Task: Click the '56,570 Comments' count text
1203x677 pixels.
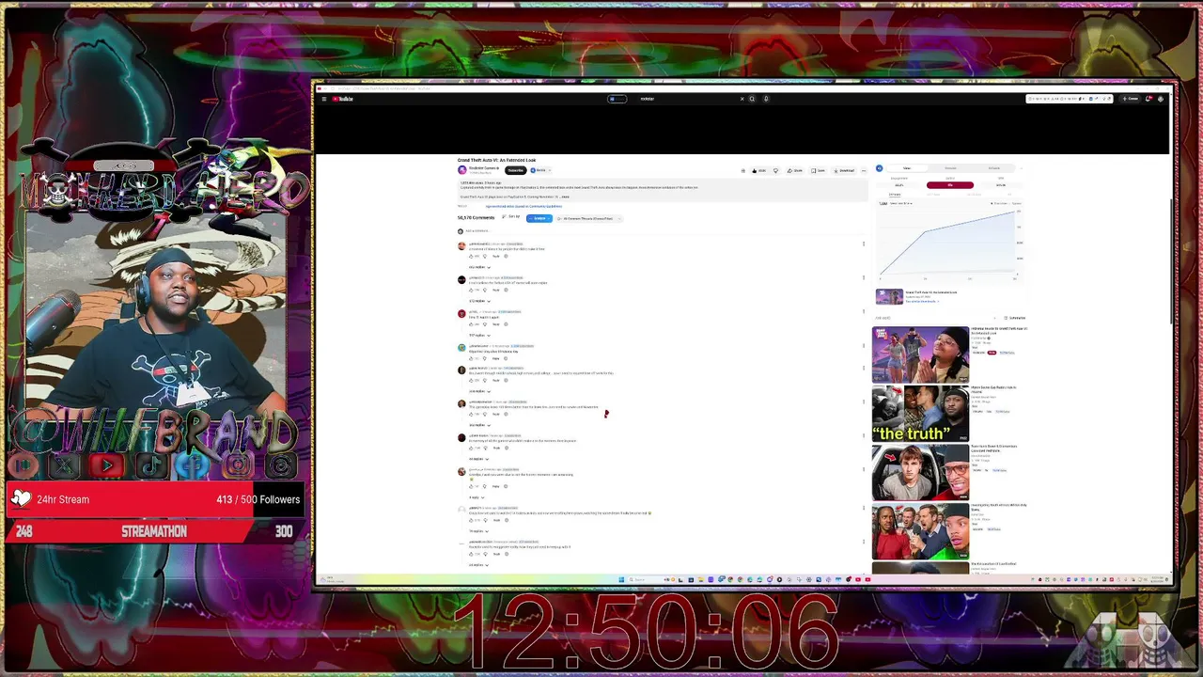Action: [476, 218]
